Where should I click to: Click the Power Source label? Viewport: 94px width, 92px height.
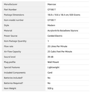(x=11, y=36)
